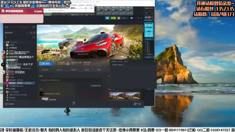Click the Add a Game plus icon

click(x=6, y=104)
